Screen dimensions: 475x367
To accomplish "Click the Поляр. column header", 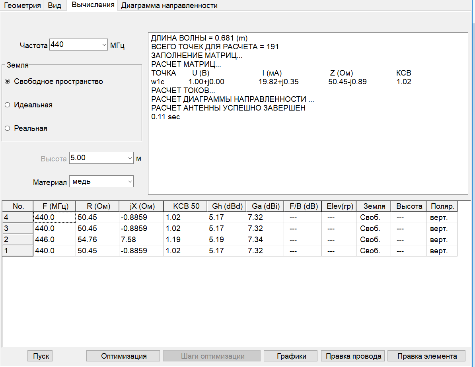I will (x=442, y=206).
